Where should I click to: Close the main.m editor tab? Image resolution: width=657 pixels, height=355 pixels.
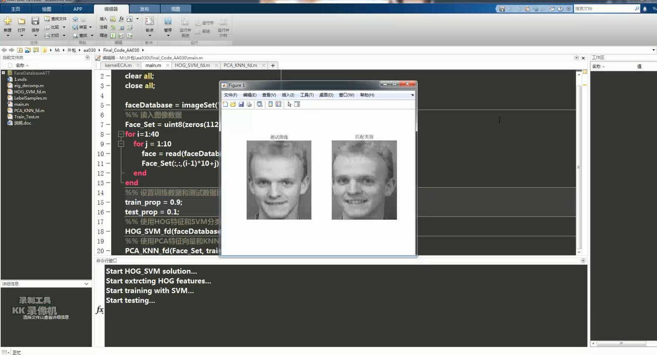click(x=167, y=65)
